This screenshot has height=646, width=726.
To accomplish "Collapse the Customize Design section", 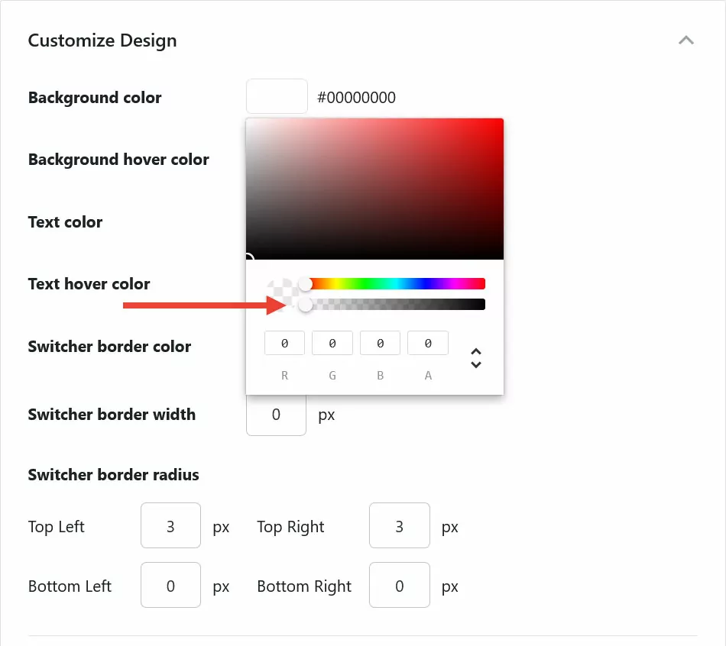I will click(x=685, y=40).
